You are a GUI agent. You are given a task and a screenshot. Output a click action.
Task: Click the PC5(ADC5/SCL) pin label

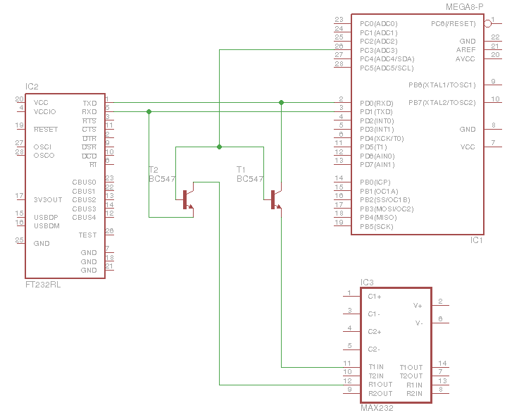(x=387, y=68)
